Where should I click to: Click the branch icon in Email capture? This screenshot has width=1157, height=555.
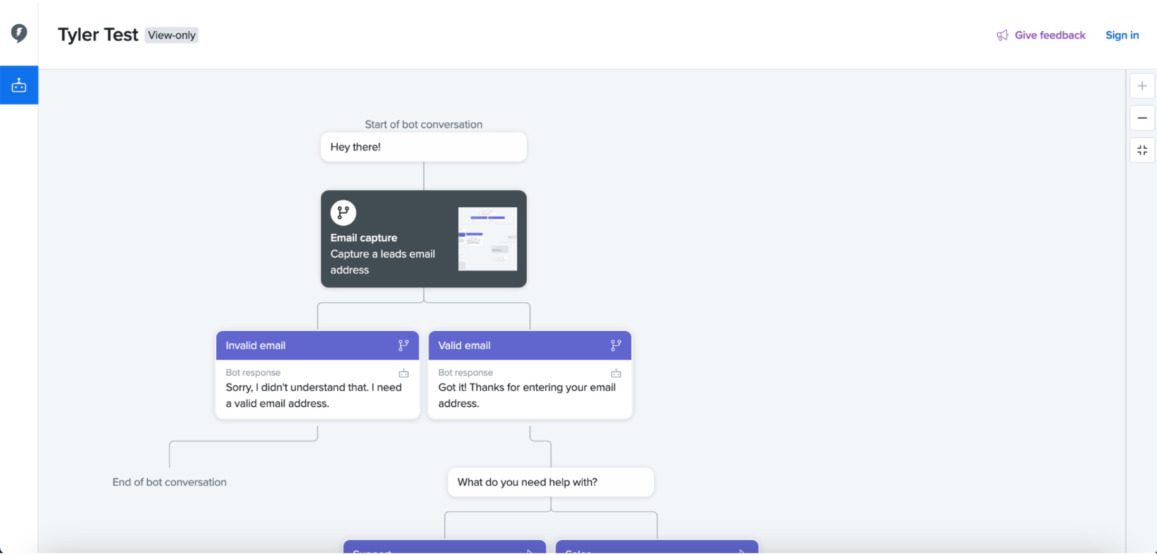pyautogui.click(x=343, y=213)
